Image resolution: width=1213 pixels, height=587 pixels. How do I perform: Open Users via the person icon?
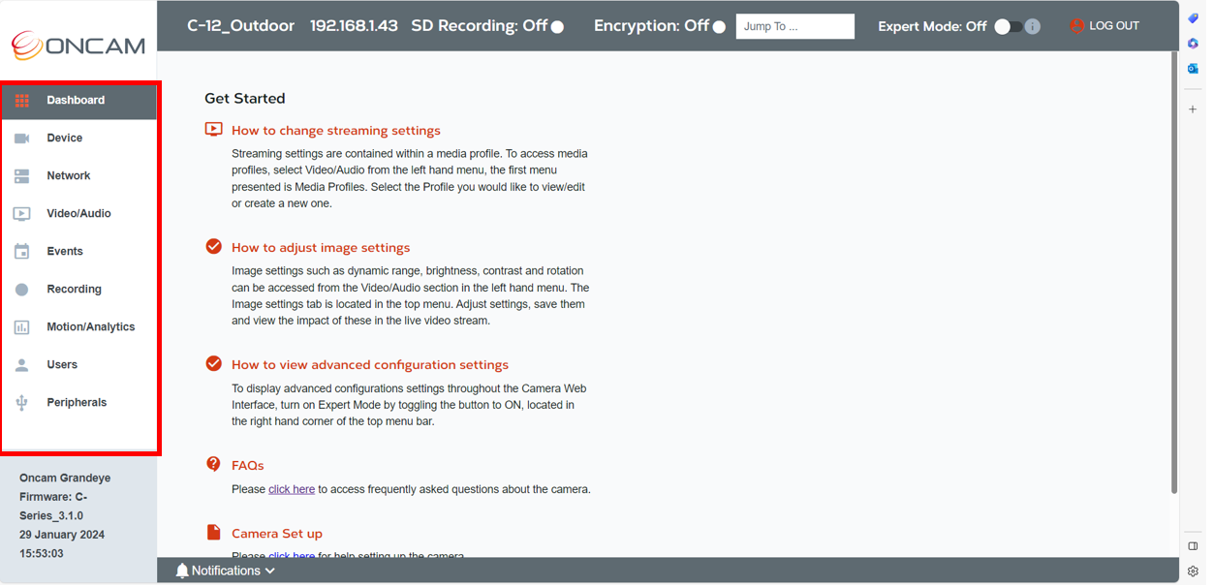[21, 365]
